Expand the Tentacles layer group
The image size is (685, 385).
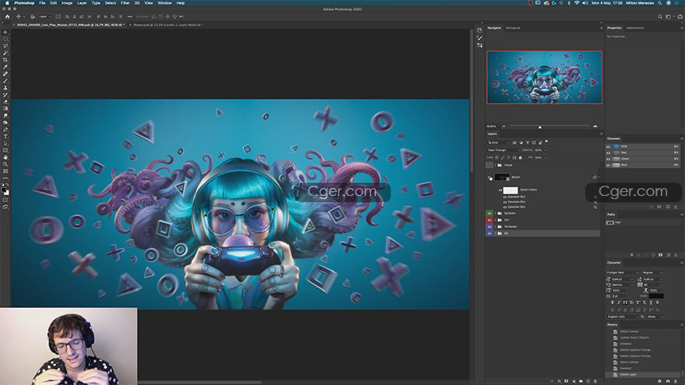pyautogui.click(x=495, y=226)
